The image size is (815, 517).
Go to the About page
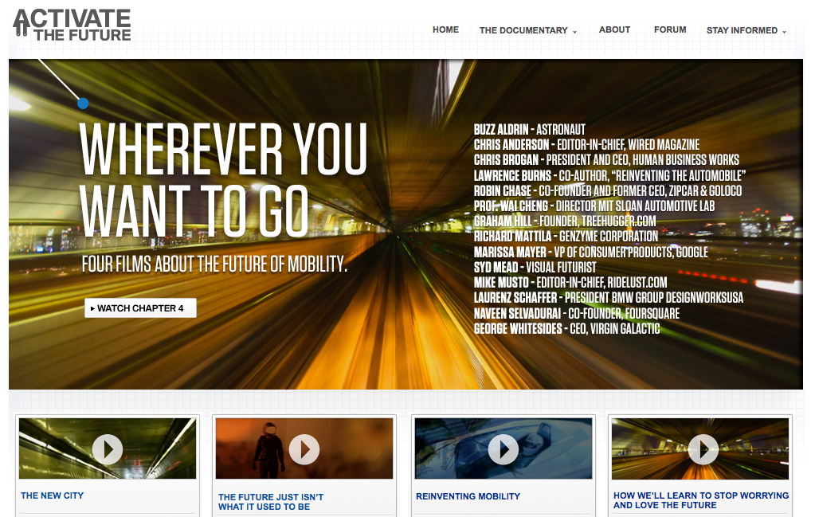tap(614, 29)
